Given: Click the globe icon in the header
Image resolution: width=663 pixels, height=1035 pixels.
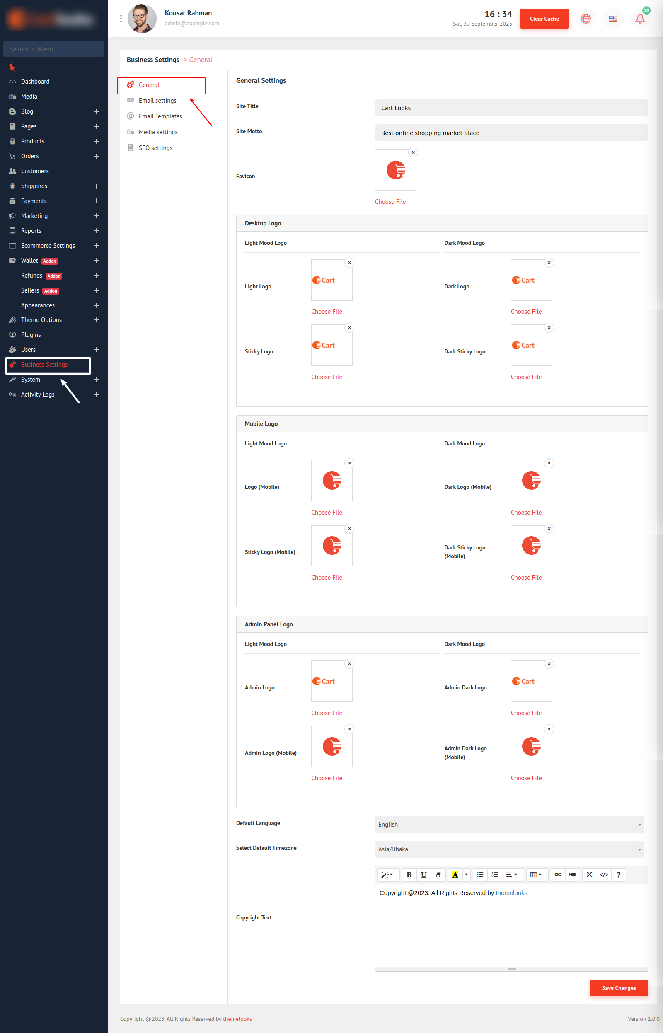Looking at the screenshot, I should click(586, 19).
